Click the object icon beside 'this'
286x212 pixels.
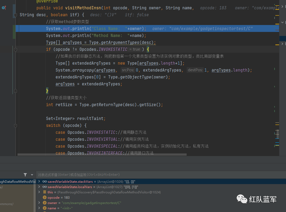(44, 192)
